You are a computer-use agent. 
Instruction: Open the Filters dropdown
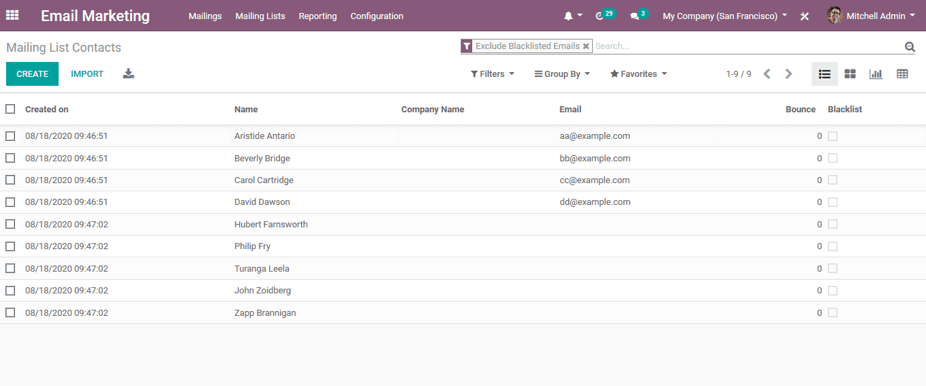[493, 74]
